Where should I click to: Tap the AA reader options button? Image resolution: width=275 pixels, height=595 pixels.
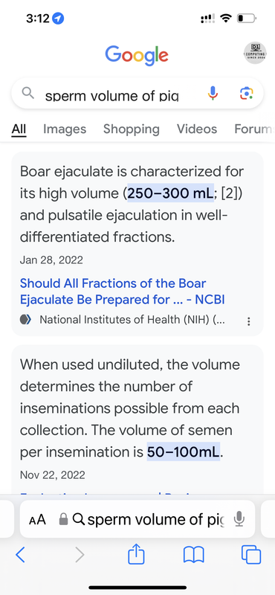(37, 519)
